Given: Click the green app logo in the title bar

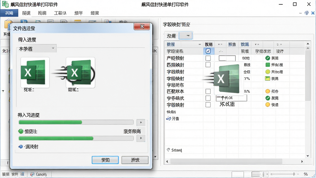Looking at the screenshot, I should 5,4.
